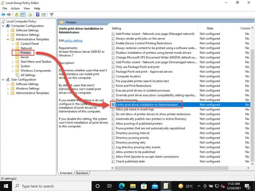Open the File menu

pos(4,8)
